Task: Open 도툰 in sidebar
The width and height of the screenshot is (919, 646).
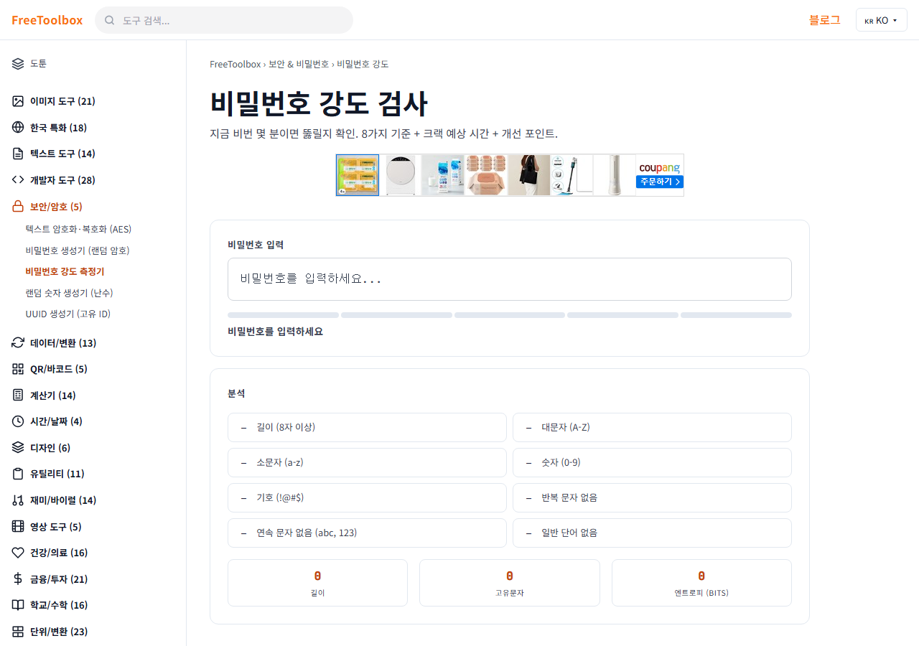Action: click(39, 63)
